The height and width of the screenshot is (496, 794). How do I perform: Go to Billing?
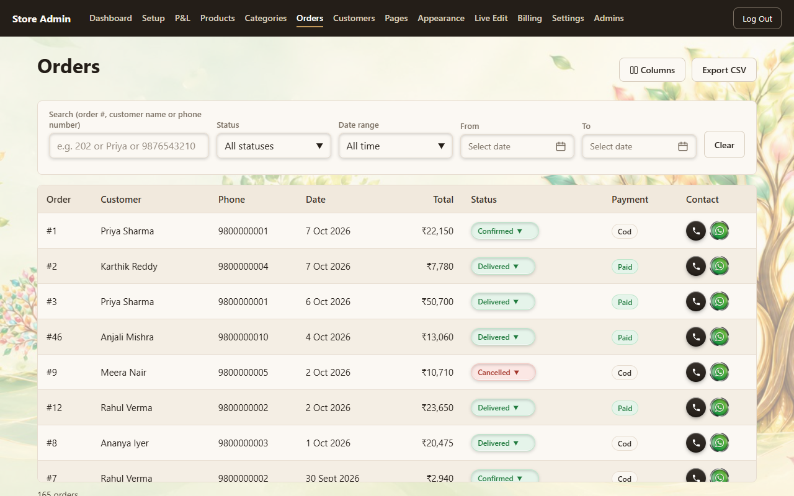pyautogui.click(x=530, y=19)
